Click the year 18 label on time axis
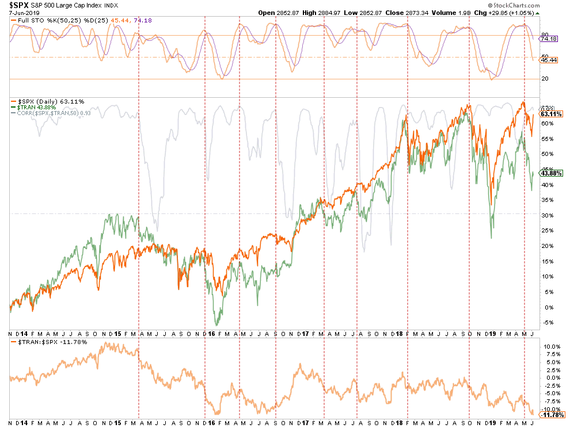570x428 pixels. [399, 334]
